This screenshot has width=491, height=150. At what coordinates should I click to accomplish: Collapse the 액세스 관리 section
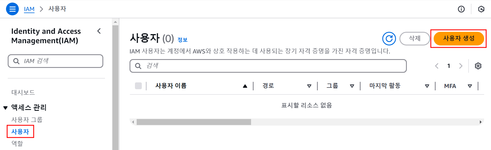point(5,108)
